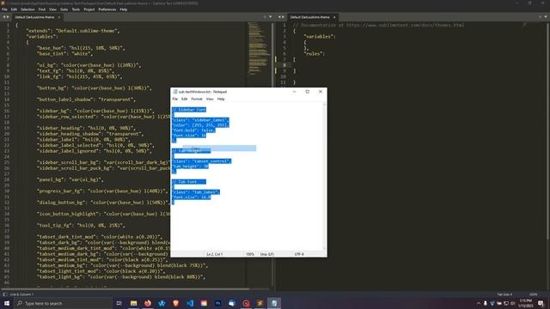This screenshot has width=550, height=309.
Task: Click "panel_bg" line in left editor
Action: click(x=70, y=179)
